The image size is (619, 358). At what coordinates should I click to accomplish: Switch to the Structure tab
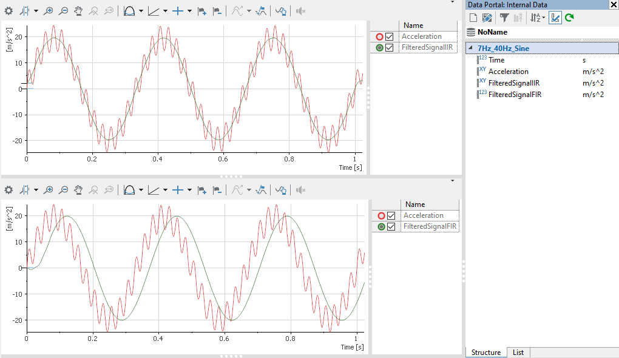click(485, 353)
